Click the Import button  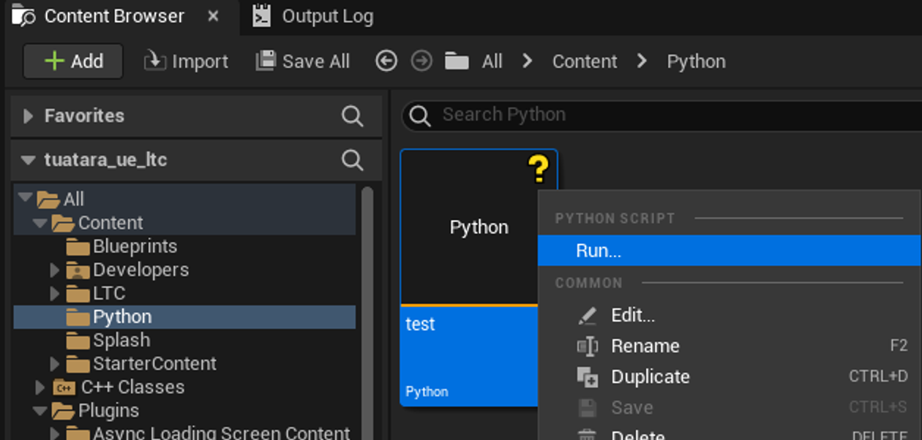187,61
